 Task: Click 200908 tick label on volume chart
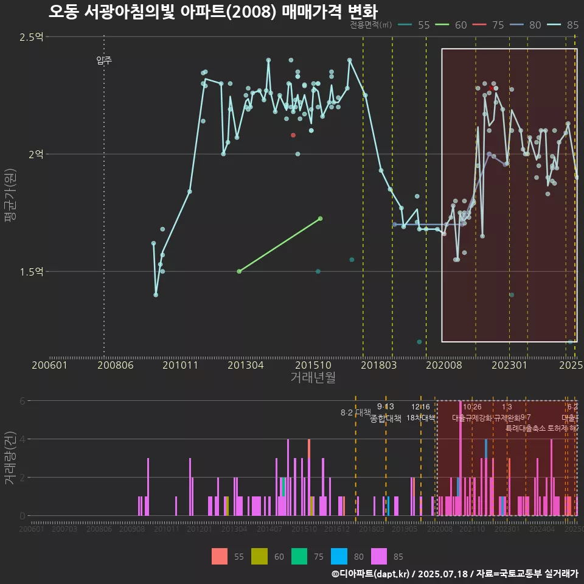pyautogui.click(x=132, y=529)
